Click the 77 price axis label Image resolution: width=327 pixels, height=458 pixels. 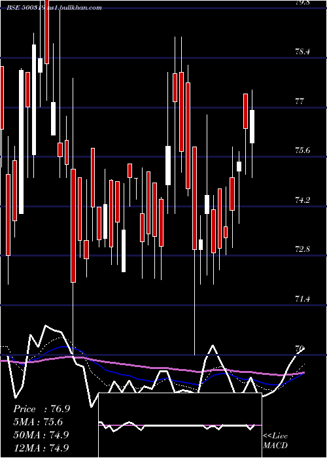[300, 101]
